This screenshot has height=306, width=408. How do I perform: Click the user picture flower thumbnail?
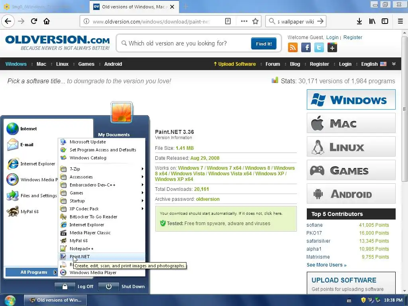[122, 112]
